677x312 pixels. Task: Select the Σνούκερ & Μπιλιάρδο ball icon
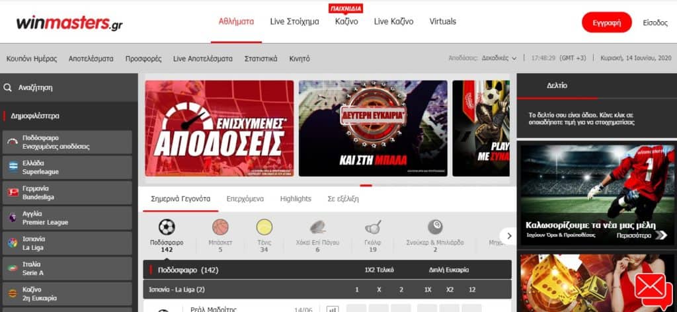[435, 227]
